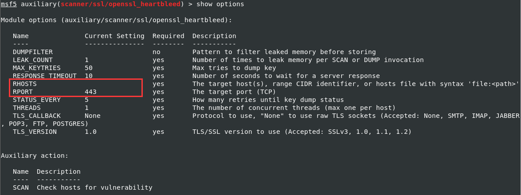Click 'Check hosts for vulnerability' description text

(94, 187)
